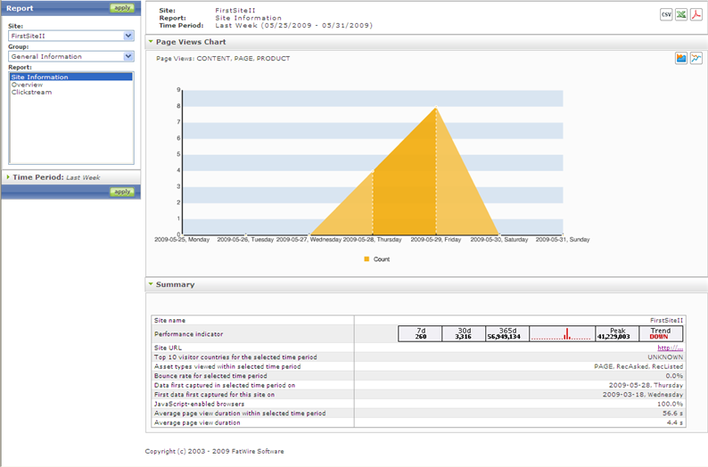
Task: Collapse the Summary section
Action: [151, 284]
